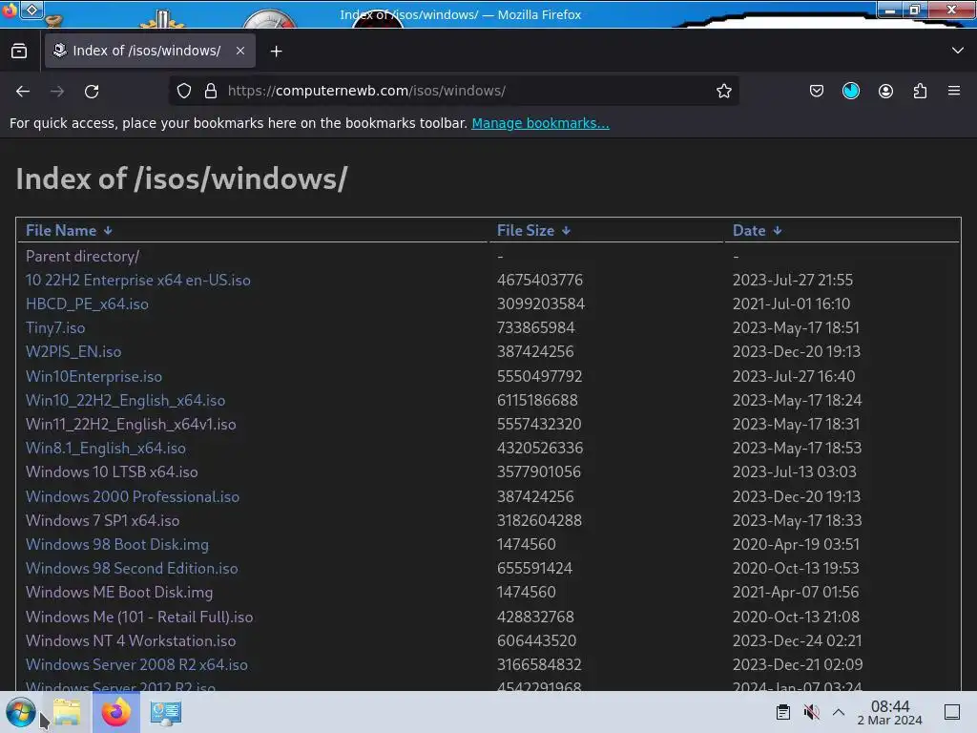Viewport: 977px width, 733px height.
Task: Download Windows ME Boot Disk.img
Action: [119, 592]
